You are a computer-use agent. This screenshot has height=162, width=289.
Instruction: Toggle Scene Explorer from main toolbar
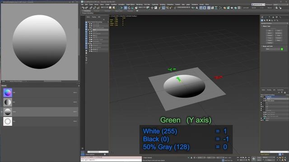tap(200, 8)
